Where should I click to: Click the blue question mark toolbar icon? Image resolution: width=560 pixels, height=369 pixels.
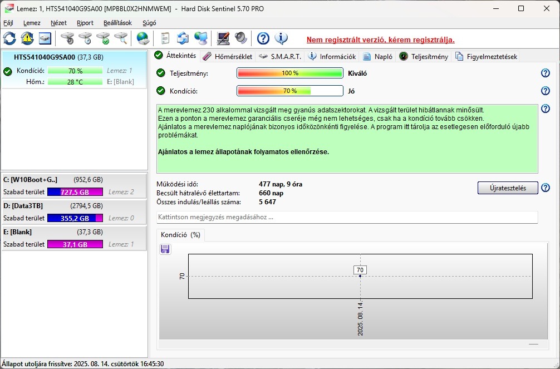point(263,38)
